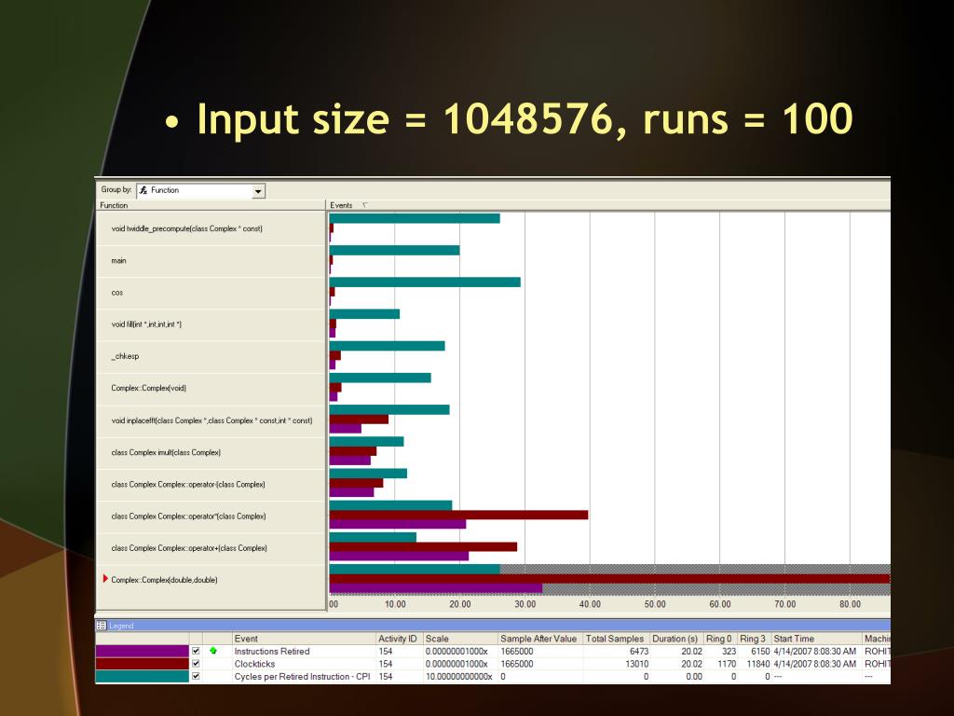Toggle the Instructions Retired checkbox

point(196,651)
